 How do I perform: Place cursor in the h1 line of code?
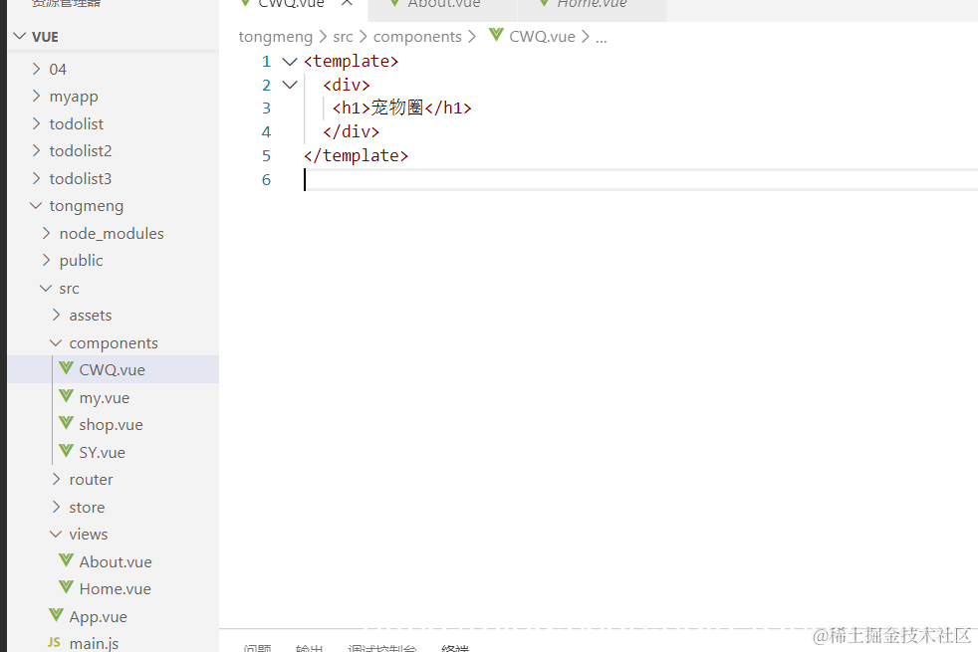click(401, 108)
